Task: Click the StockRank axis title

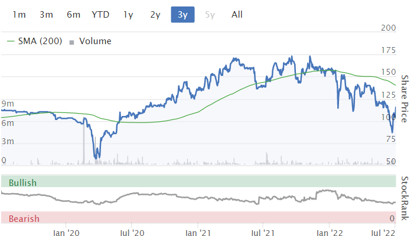Action: 405,198
